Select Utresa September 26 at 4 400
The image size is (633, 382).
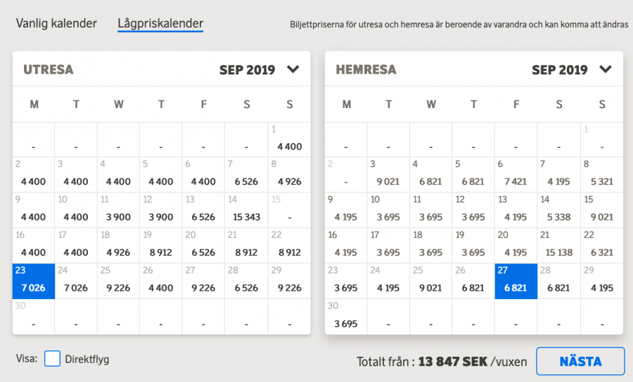(x=161, y=281)
